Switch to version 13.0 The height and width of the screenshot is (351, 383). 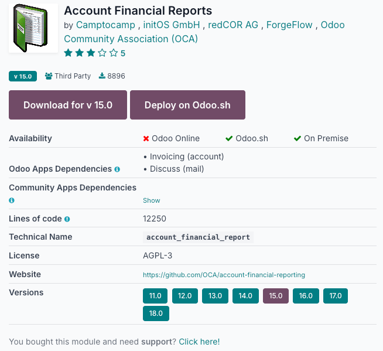(x=215, y=296)
